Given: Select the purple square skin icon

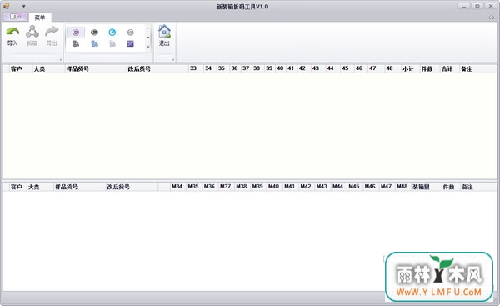Looking at the screenshot, I should point(131,43).
